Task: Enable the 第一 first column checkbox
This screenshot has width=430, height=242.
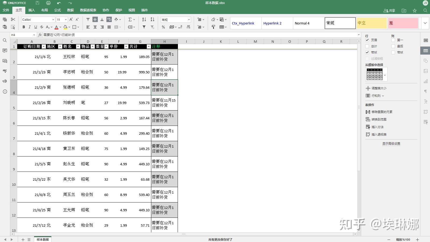Action: click(393, 40)
